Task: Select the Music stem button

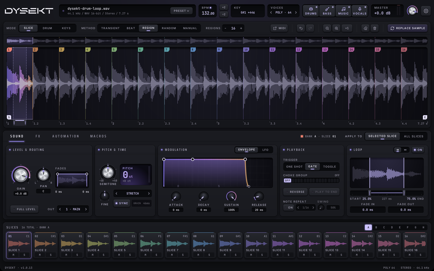Action: click(x=343, y=11)
